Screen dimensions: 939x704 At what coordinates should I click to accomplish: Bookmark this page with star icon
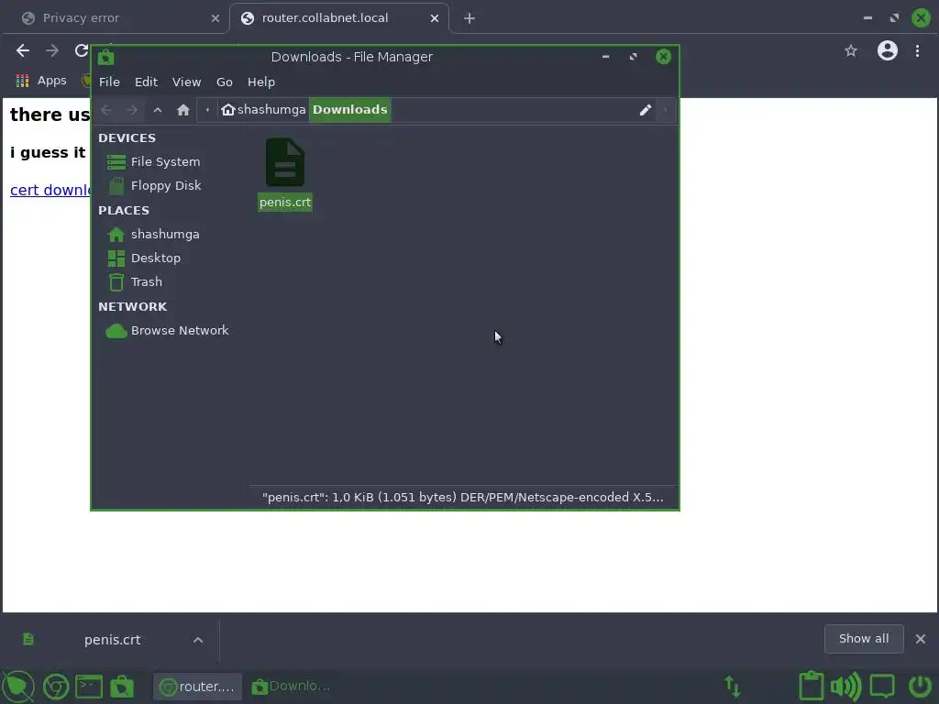tap(851, 51)
